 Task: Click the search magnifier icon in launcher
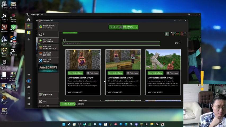64,43
